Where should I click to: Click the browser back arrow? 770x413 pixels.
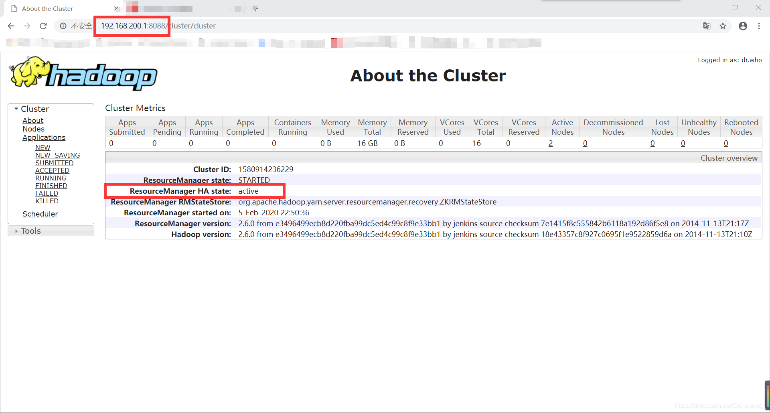pyautogui.click(x=11, y=26)
